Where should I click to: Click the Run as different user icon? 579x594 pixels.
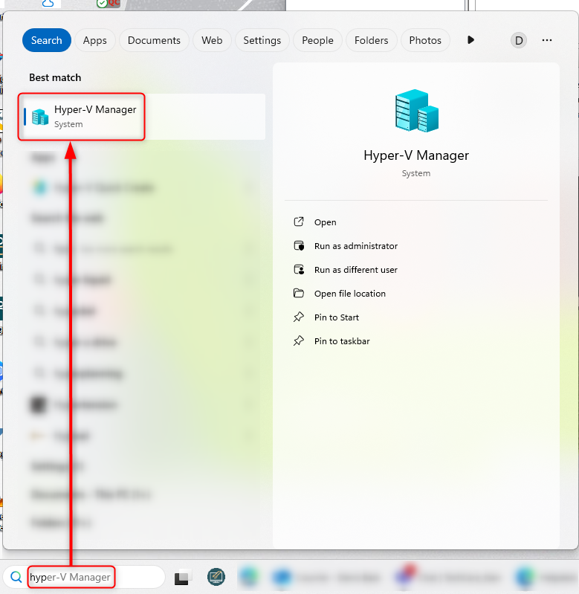[x=299, y=269]
